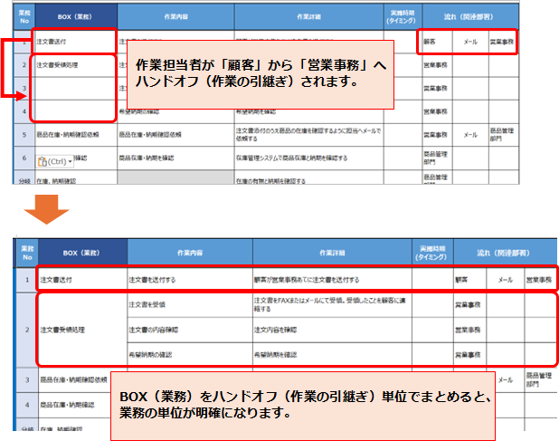Select the BOX（業務） header in top table
The image size is (559, 441).
point(76,17)
